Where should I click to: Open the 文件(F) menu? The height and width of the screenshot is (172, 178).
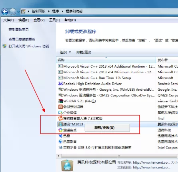[x=8, y=20]
